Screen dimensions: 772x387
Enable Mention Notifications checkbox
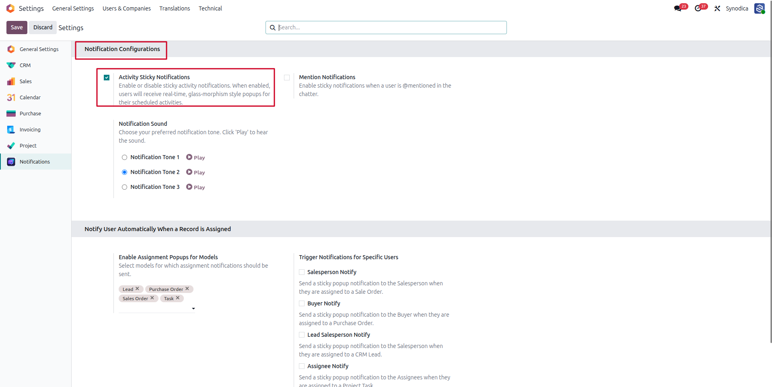point(287,78)
